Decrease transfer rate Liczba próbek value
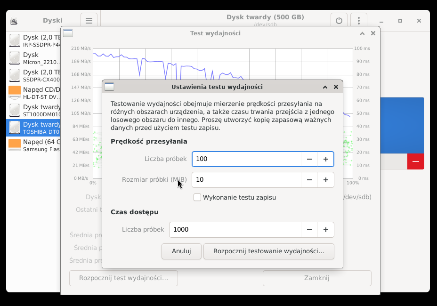Screen dimensions: 437x306 309,159
